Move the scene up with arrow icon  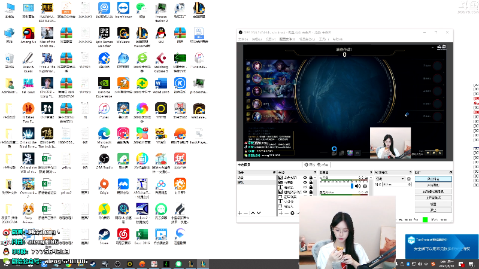tap(253, 213)
